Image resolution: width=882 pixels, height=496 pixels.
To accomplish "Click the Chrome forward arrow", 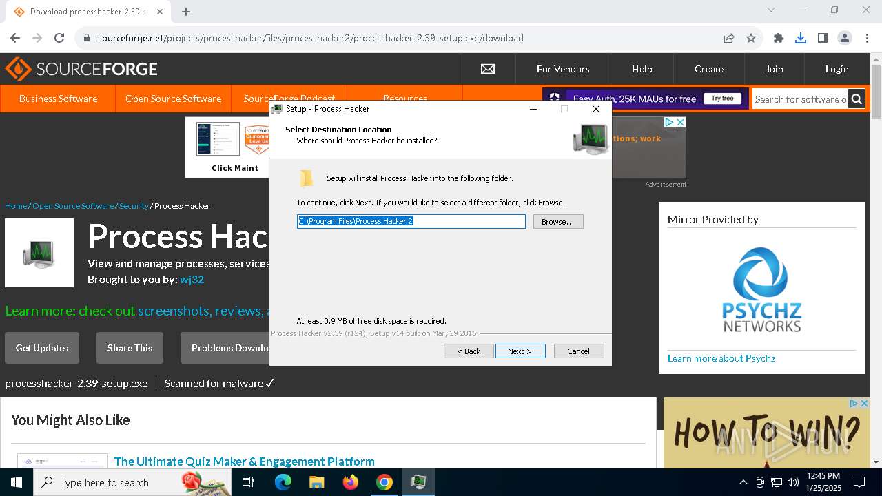I will [37, 38].
